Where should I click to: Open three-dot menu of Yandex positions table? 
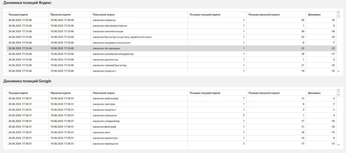click(x=338, y=11)
